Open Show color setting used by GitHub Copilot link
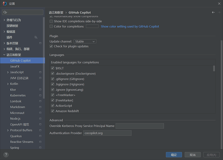 click(130, 27)
